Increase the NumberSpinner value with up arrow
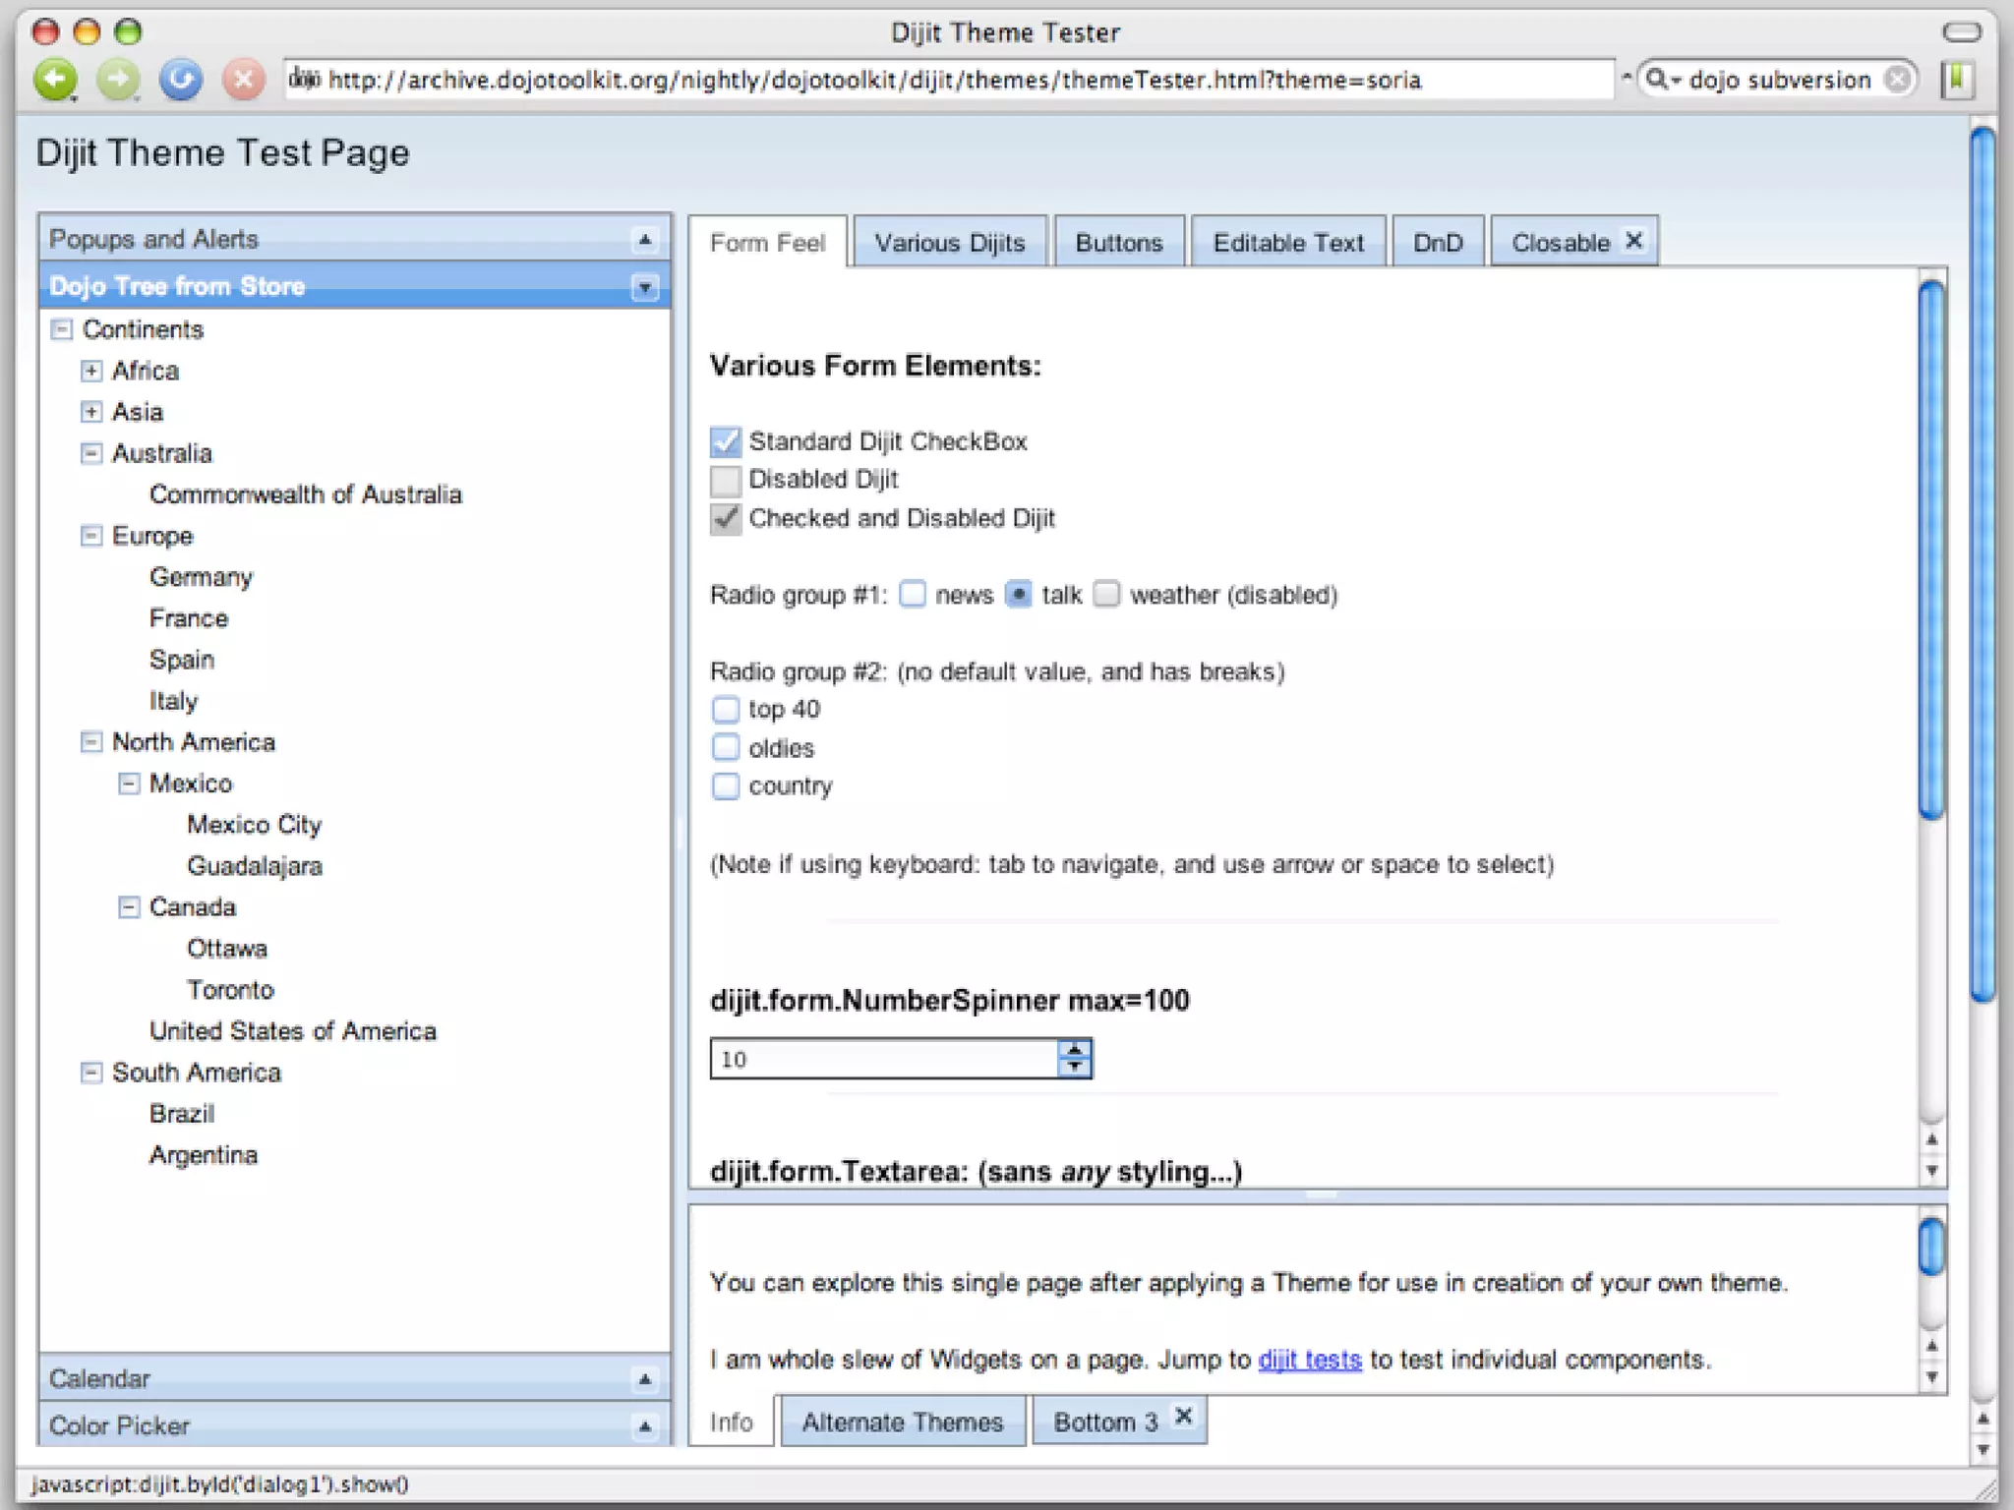 click(x=1075, y=1049)
